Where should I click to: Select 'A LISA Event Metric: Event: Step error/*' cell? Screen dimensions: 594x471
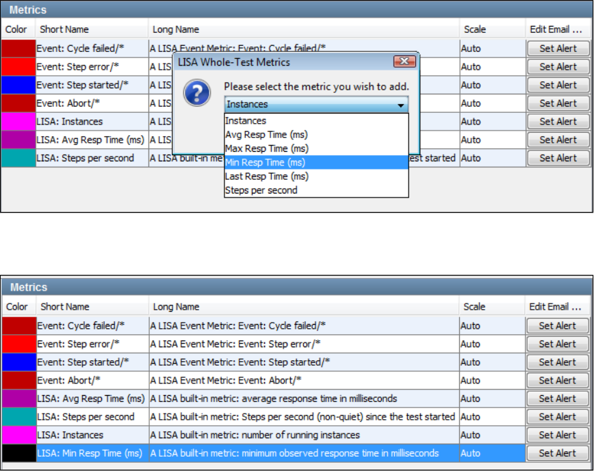(x=305, y=344)
